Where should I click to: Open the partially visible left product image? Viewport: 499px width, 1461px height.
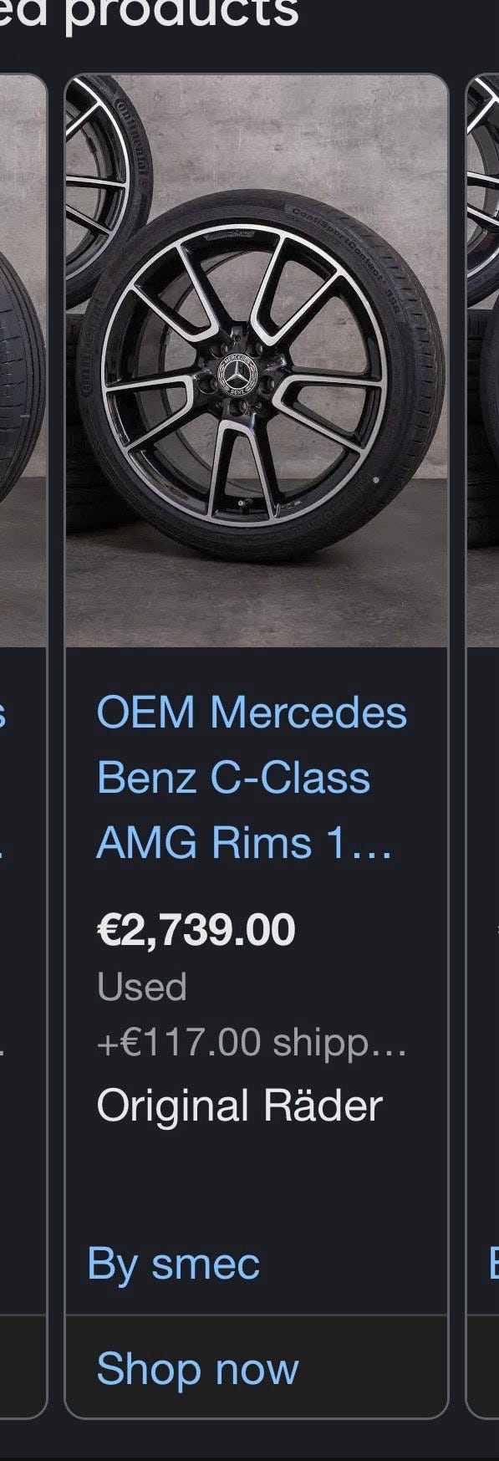tap(23, 361)
